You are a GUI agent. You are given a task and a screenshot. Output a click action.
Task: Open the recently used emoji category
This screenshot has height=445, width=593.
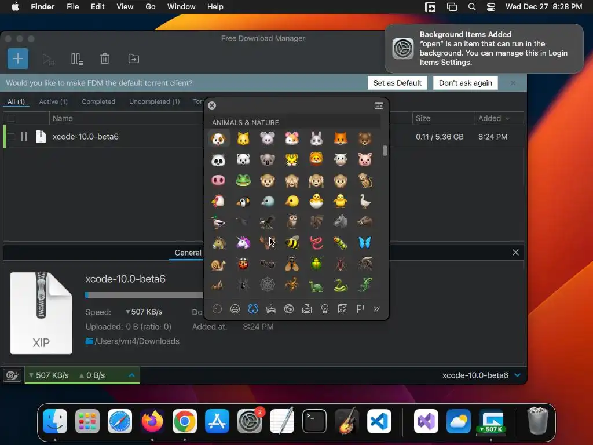click(x=217, y=309)
